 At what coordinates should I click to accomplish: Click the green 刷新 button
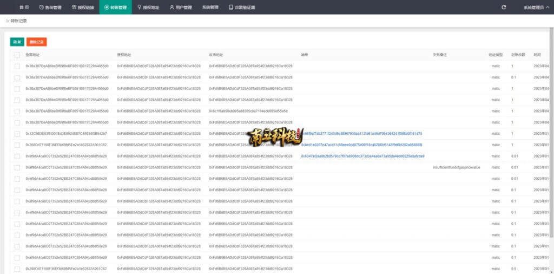17,42
